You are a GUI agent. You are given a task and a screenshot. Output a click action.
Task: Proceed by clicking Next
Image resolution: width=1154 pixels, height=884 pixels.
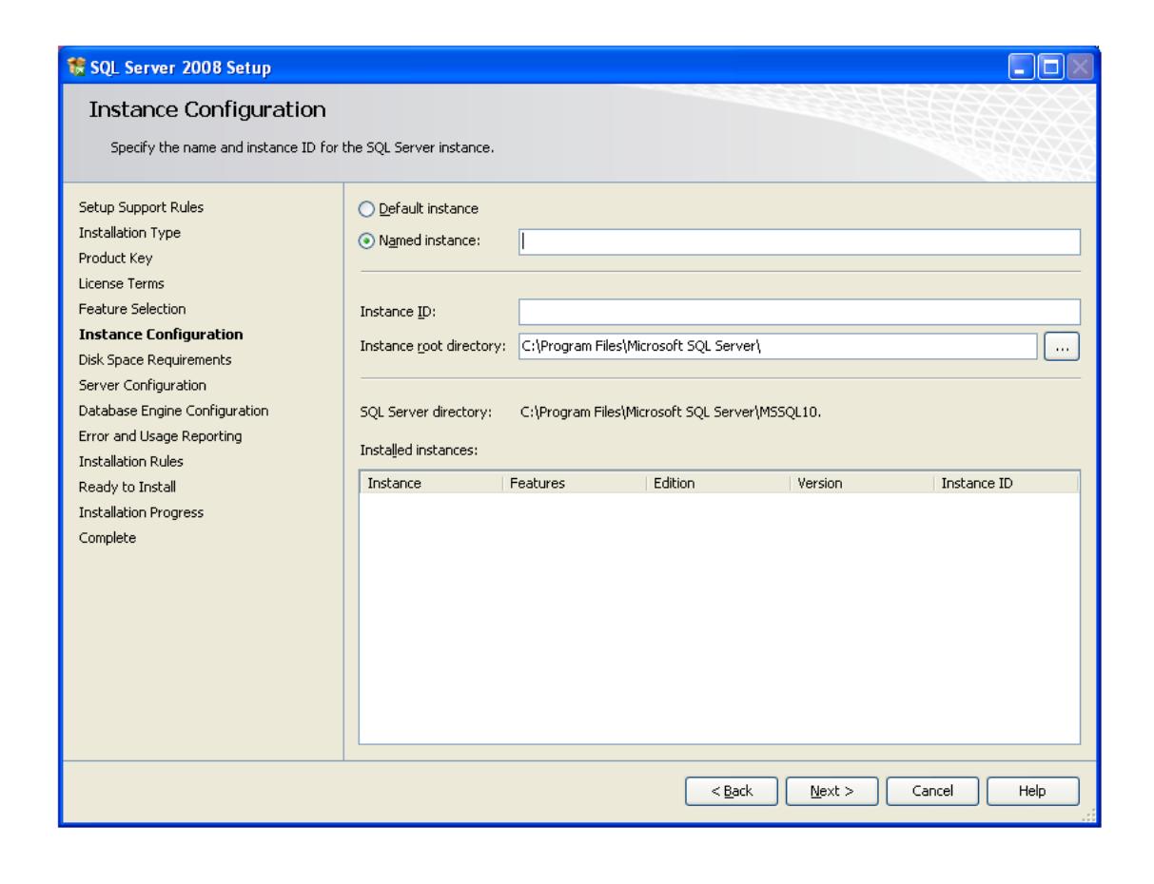[x=831, y=791]
